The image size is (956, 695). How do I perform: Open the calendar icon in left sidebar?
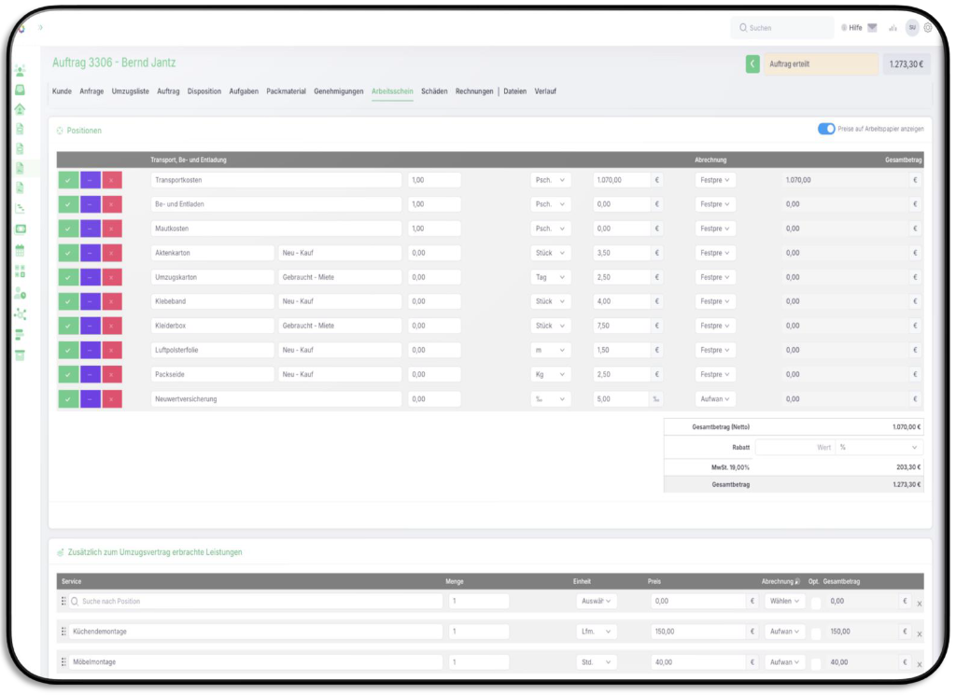click(20, 250)
